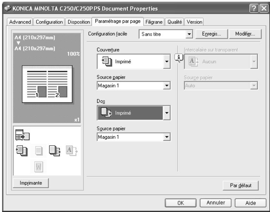
Task: Switch to the Filigrane tab
Action: point(154,22)
